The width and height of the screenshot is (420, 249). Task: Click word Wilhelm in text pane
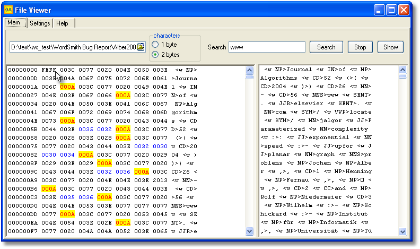tap(299, 205)
